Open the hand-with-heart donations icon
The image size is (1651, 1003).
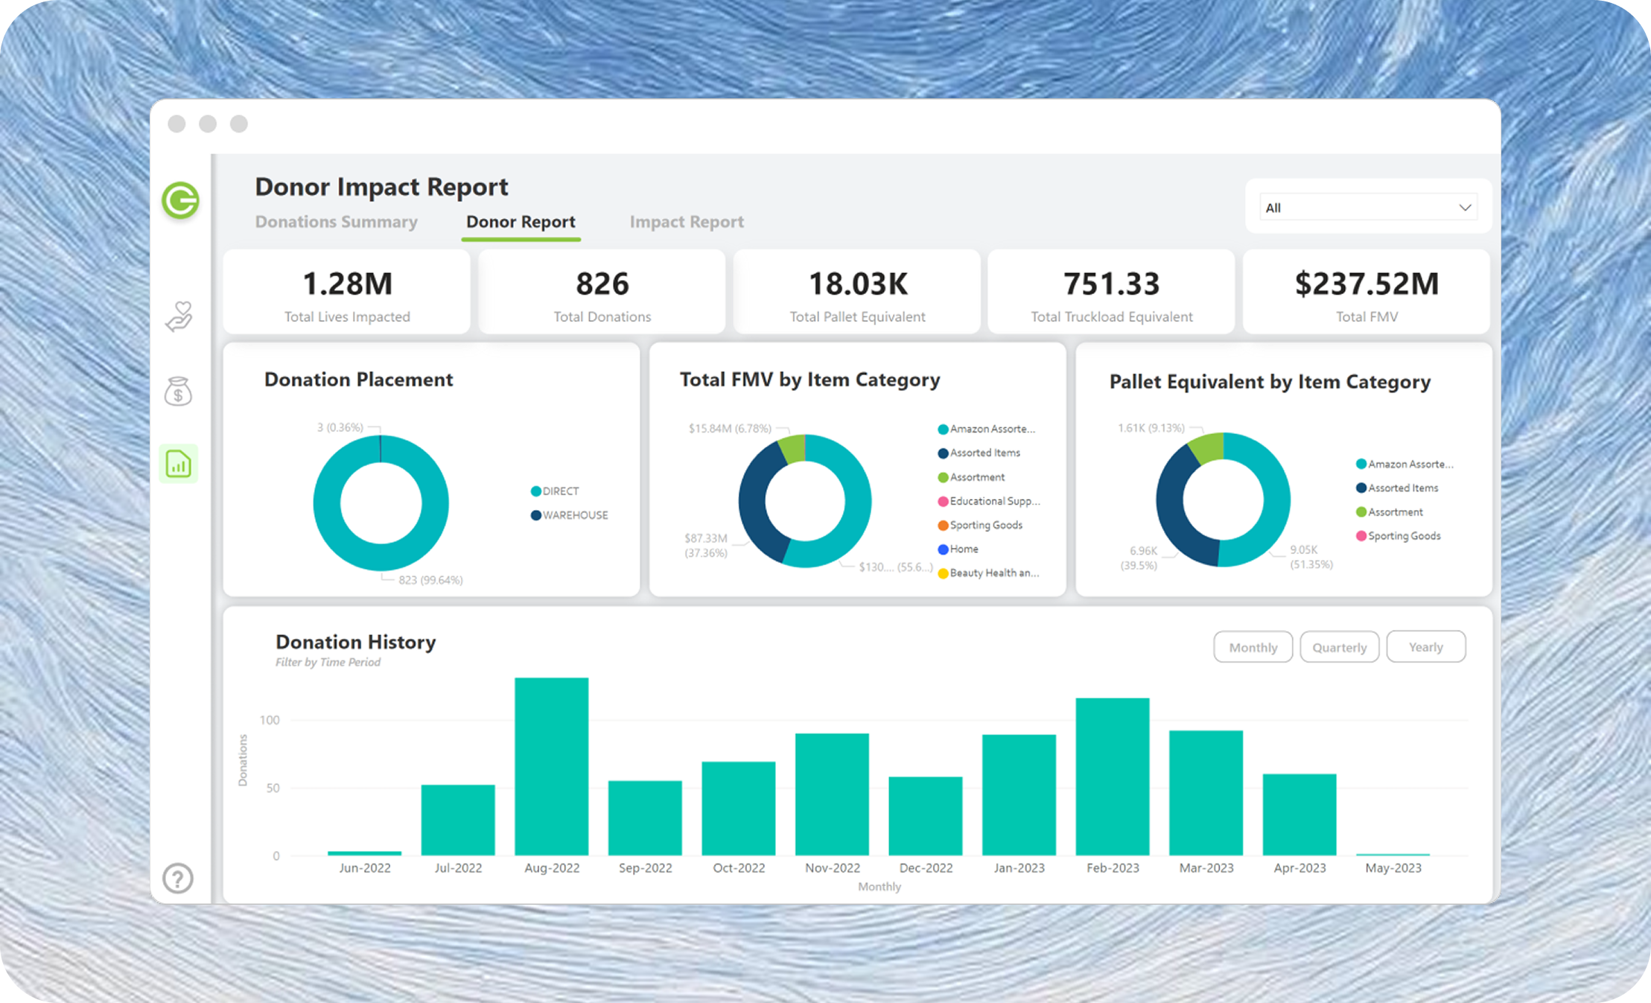pyautogui.click(x=179, y=316)
